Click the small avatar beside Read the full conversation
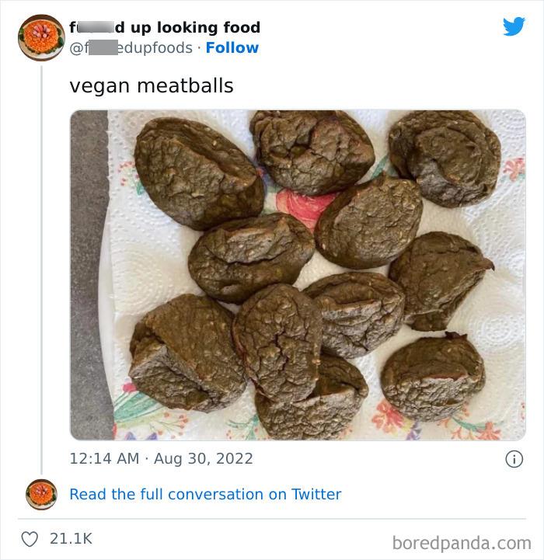544x560 pixels. (41, 494)
